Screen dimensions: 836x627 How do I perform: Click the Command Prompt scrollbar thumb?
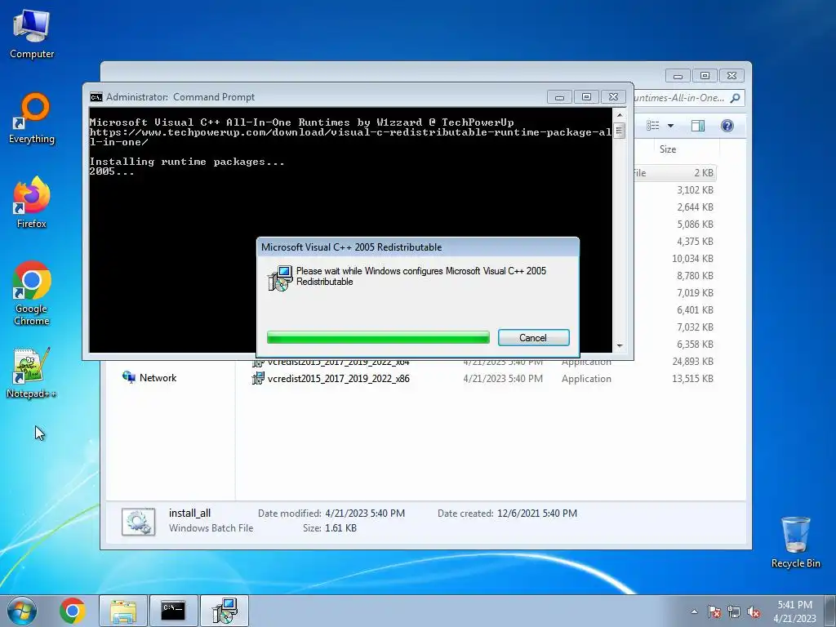point(619,131)
